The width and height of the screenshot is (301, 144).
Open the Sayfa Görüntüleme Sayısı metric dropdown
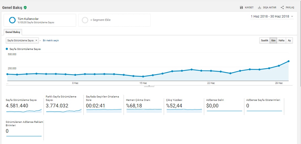click(22, 41)
